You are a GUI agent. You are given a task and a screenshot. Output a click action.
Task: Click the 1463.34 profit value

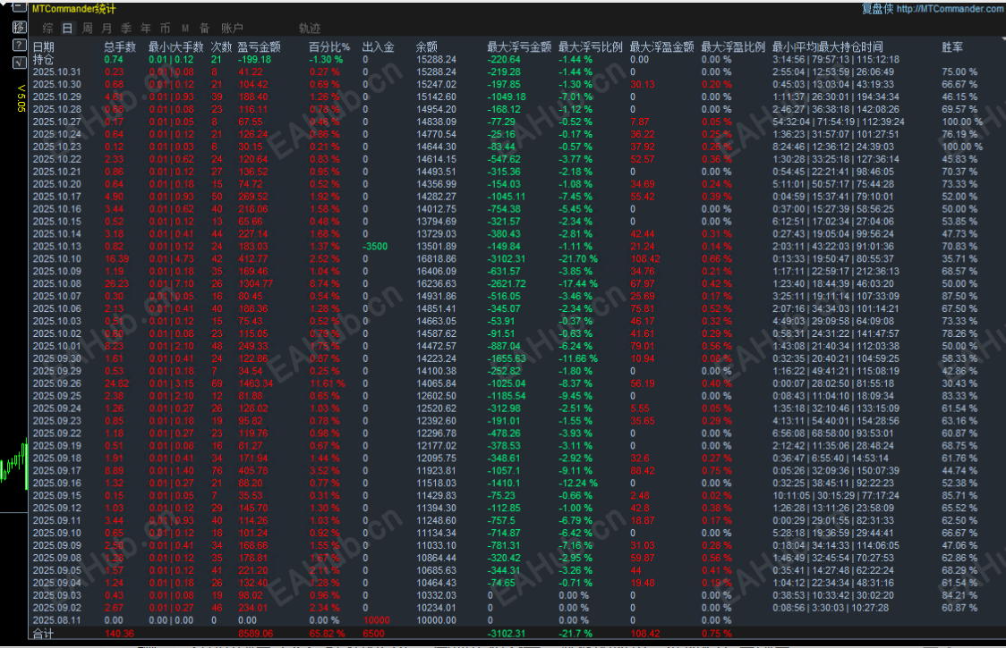(x=255, y=383)
